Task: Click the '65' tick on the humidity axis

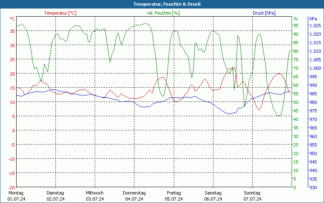Action: (x=296, y=77)
